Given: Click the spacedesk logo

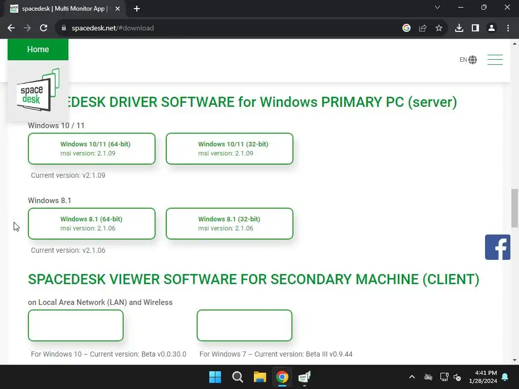Looking at the screenshot, I should [x=38, y=90].
